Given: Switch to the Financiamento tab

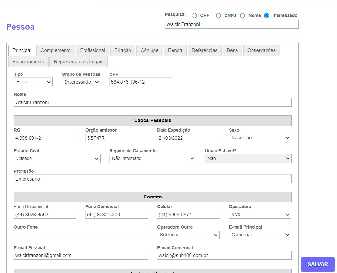Looking at the screenshot, I should (x=29, y=62).
